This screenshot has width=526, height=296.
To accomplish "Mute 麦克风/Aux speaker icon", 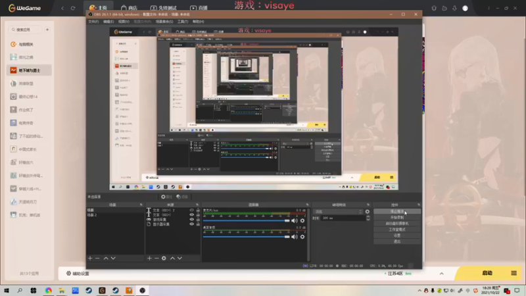I will [294, 220].
